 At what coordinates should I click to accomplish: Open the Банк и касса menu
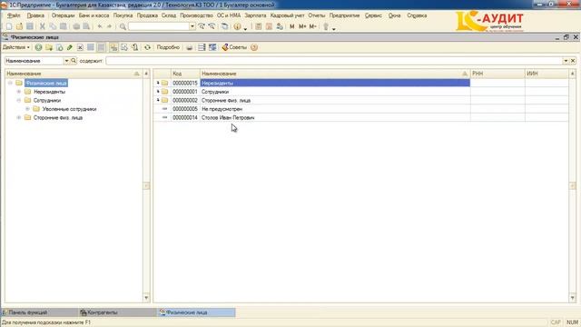coord(94,15)
